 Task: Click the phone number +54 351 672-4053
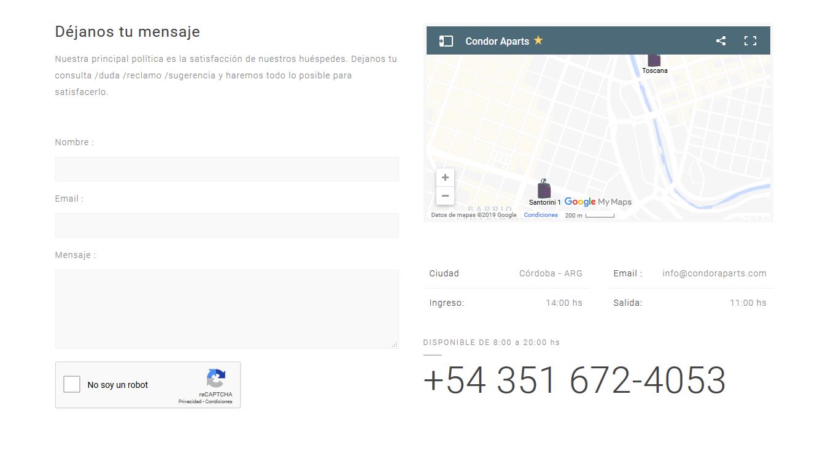point(575,380)
